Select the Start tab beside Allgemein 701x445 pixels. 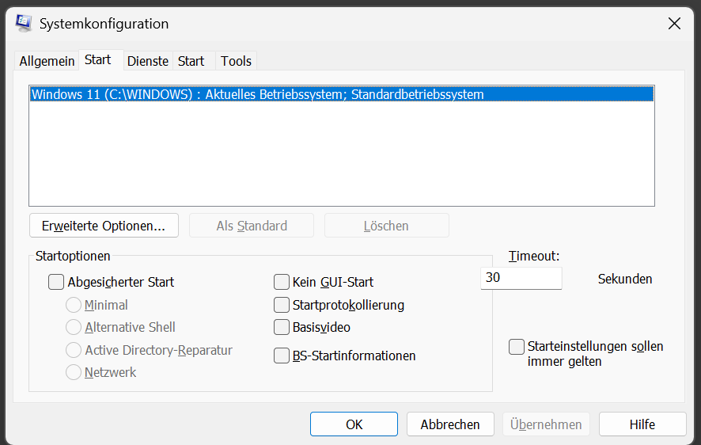click(x=101, y=60)
